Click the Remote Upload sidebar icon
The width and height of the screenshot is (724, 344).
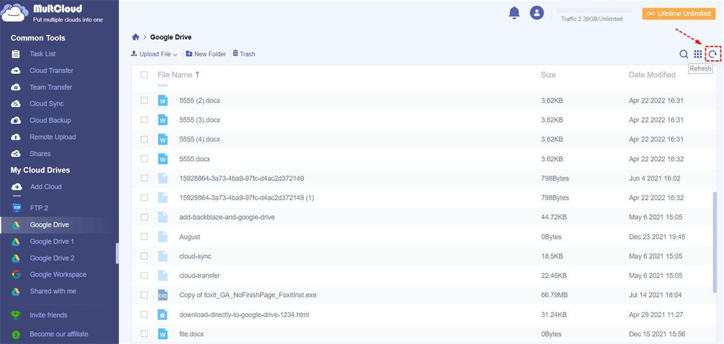[x=16, y=137]
